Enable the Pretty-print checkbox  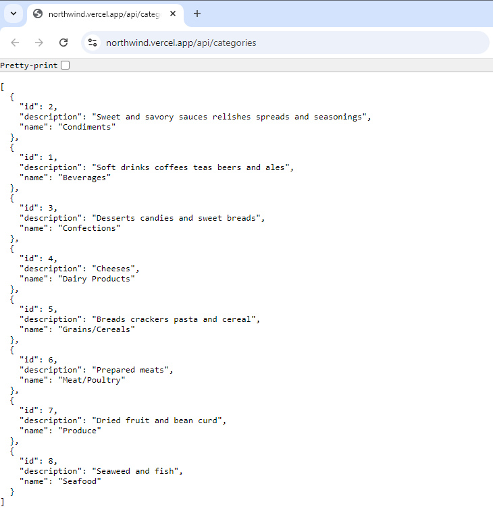click(65, 65)
